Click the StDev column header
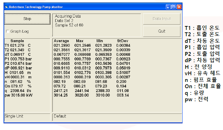This screenshot has width=223, height=130. (x=123, y=41)
